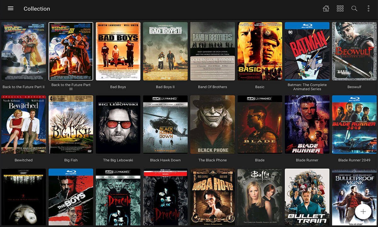Image resolution: width=378 pixels, height=227 pixels.
Task: Open the Band Of Brothers cover
Action: click(213, 51)
